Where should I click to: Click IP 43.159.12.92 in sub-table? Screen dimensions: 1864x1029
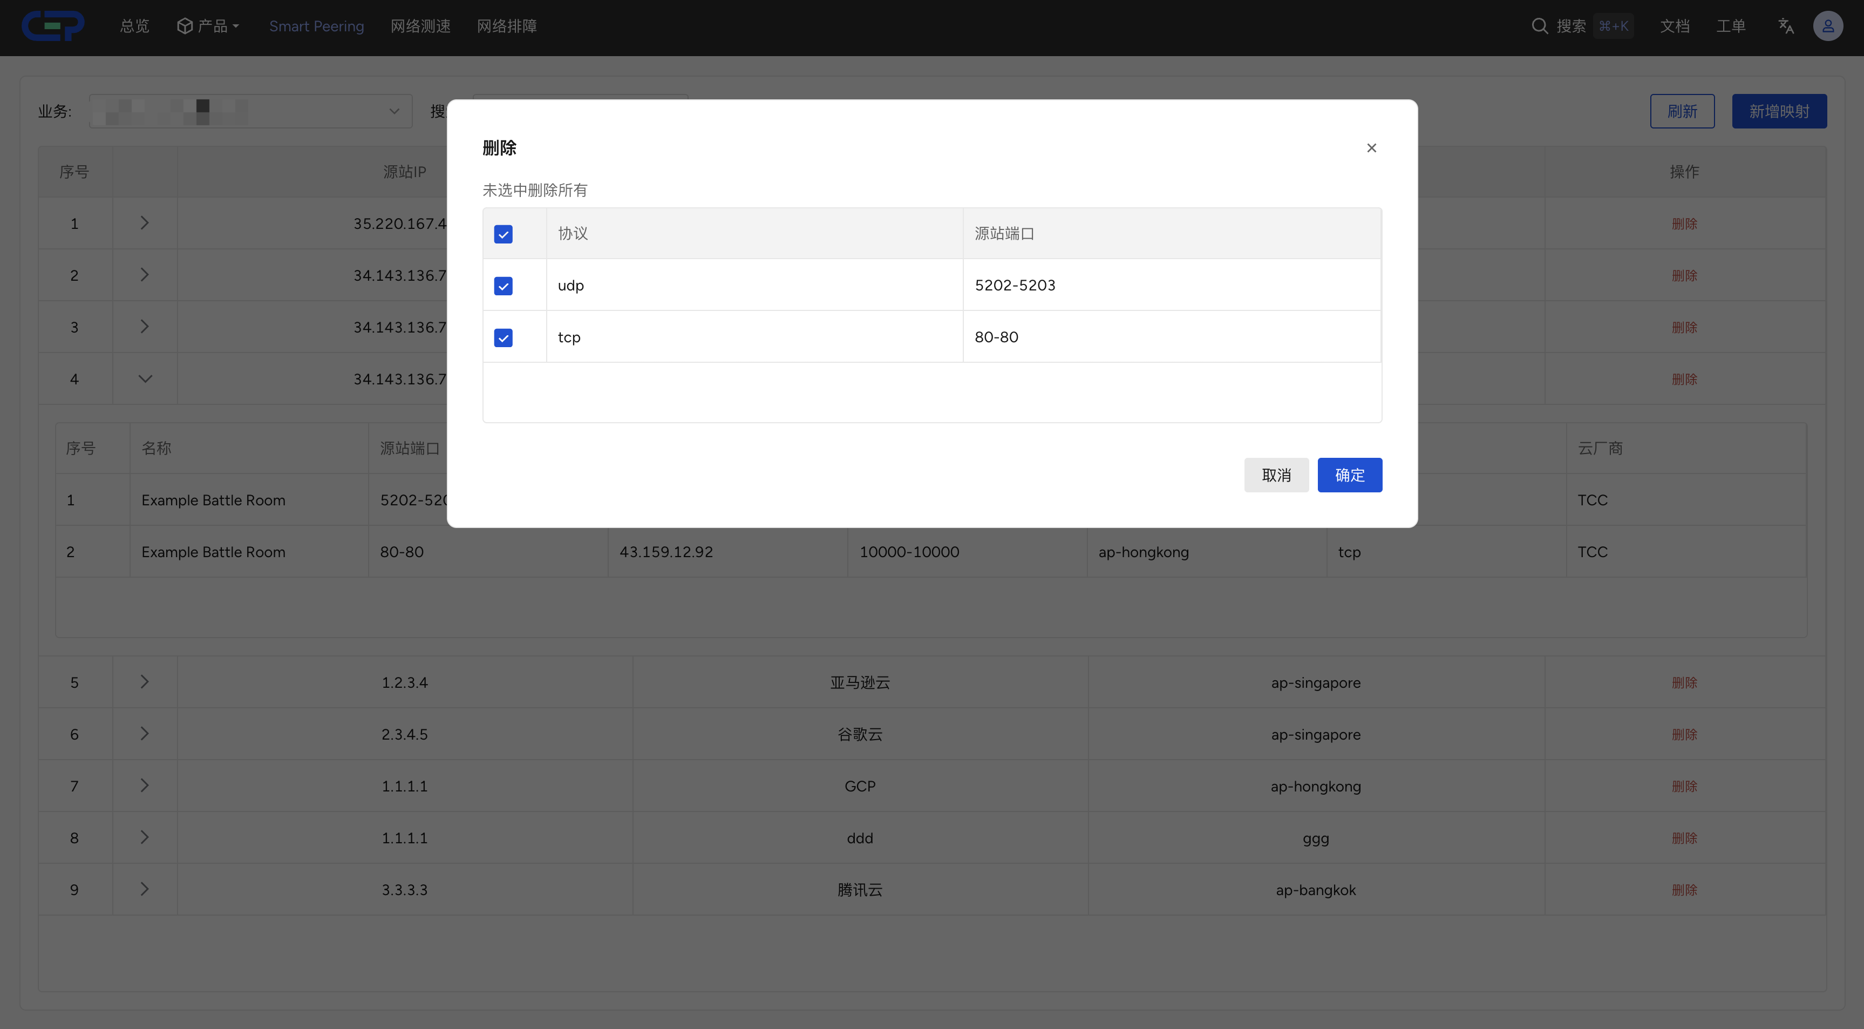click(x=666, y=552)
